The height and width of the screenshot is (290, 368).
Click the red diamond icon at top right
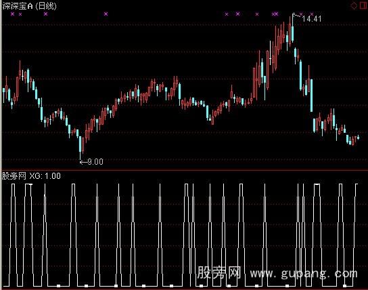coord(354,5)
